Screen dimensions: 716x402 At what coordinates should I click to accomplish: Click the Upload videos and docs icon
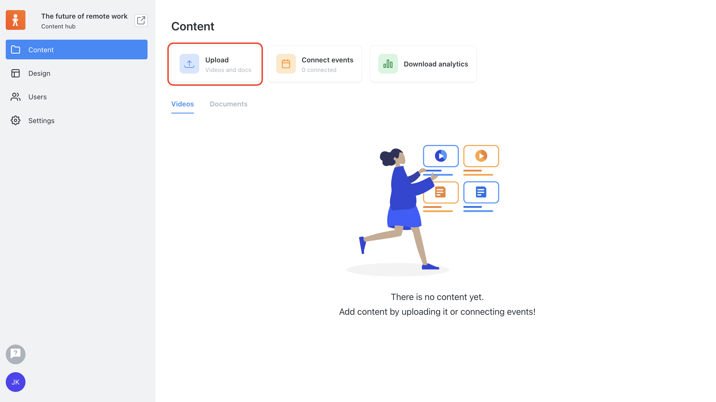pyautogui.click(x=189, y=64)
